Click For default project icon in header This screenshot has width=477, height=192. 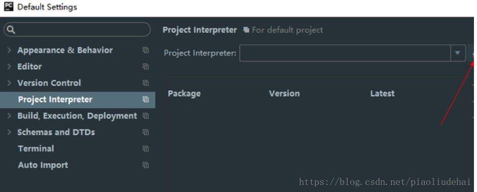tap(246, 30)
